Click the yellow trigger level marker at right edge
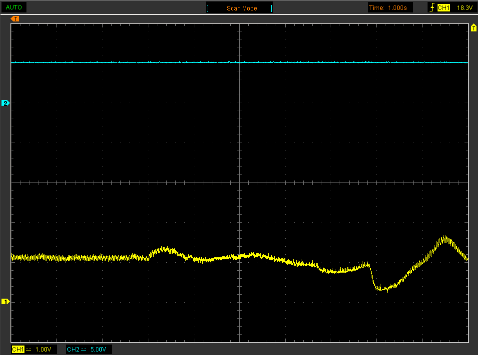 pyautogui.click(x=474, y=28)
